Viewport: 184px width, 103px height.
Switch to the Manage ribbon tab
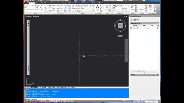(64, 3)
